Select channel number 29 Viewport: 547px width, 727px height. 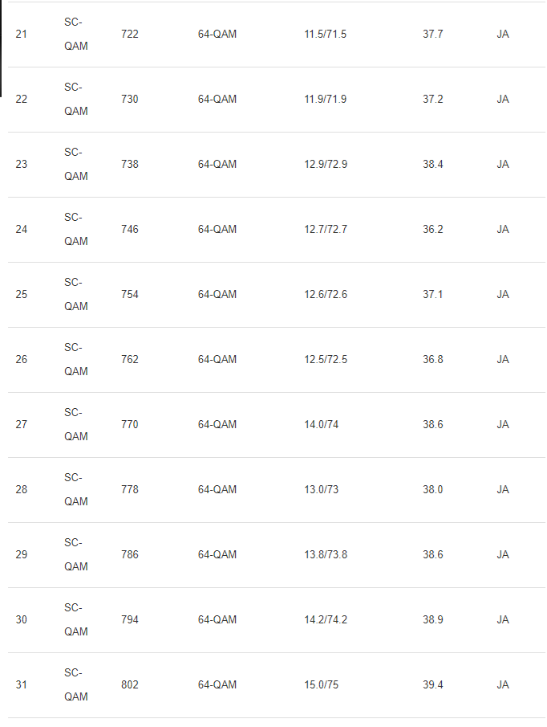pos(22,554)
